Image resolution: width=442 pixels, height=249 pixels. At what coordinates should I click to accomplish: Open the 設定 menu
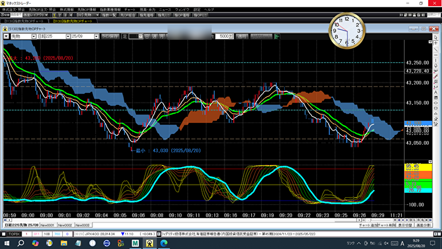[197, 10]
